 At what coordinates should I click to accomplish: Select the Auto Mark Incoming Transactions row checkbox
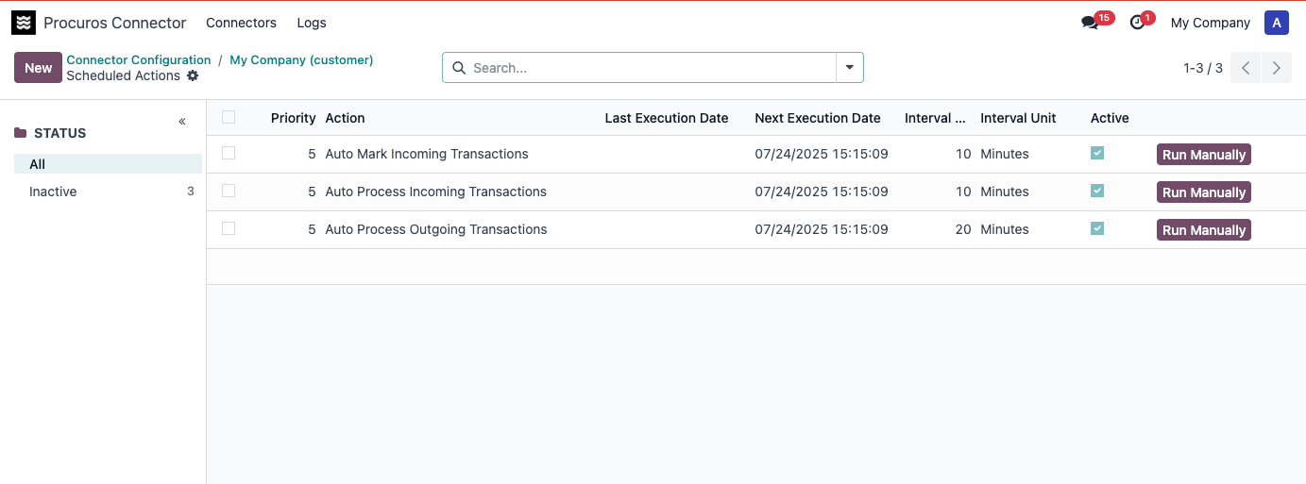[x=229, y=153]
